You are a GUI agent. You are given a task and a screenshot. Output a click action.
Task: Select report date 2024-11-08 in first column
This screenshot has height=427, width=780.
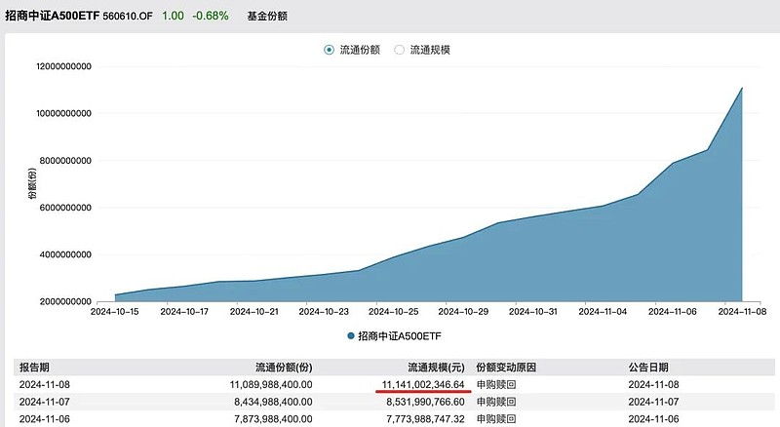coord(45,385)
